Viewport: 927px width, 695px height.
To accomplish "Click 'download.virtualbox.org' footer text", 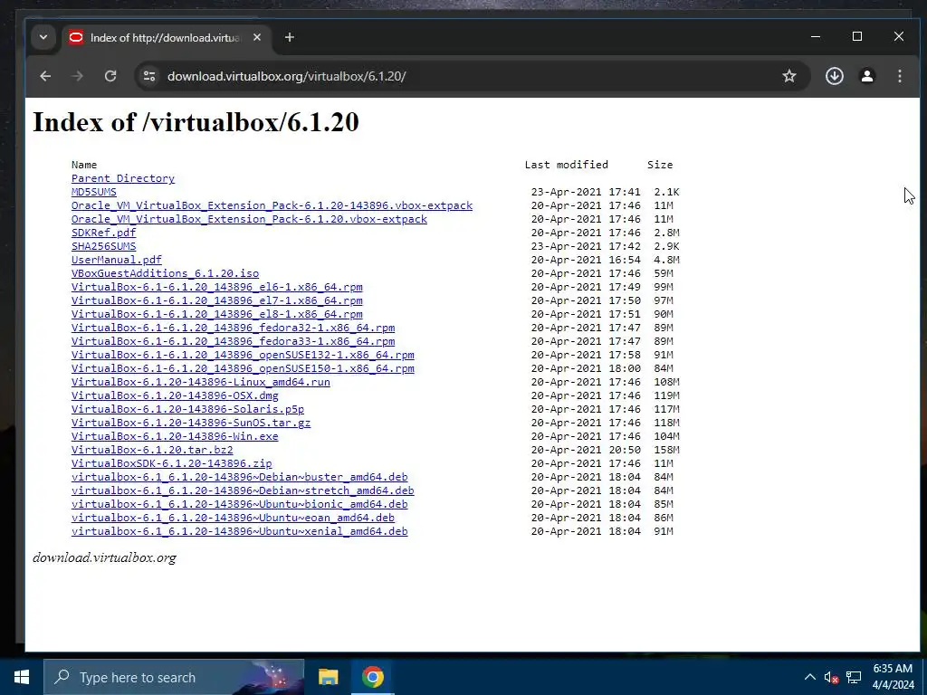I will pyautogui.click(x=105, y=557).
